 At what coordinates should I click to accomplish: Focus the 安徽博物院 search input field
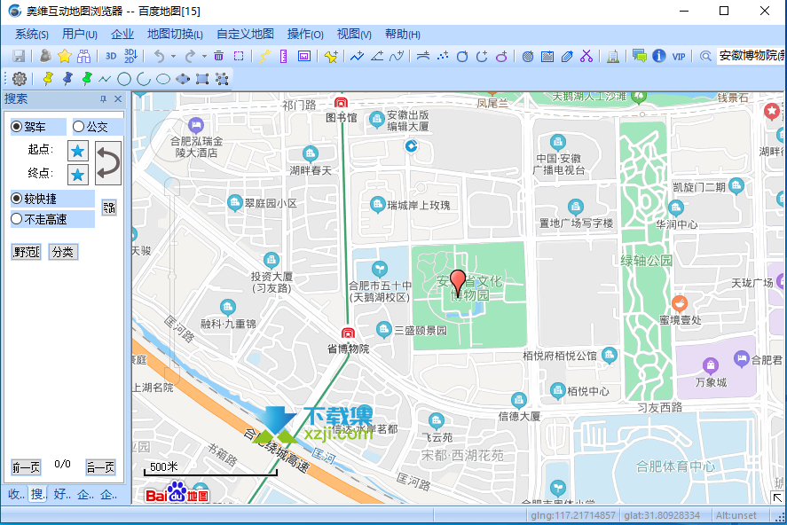[x=751, y=56]
